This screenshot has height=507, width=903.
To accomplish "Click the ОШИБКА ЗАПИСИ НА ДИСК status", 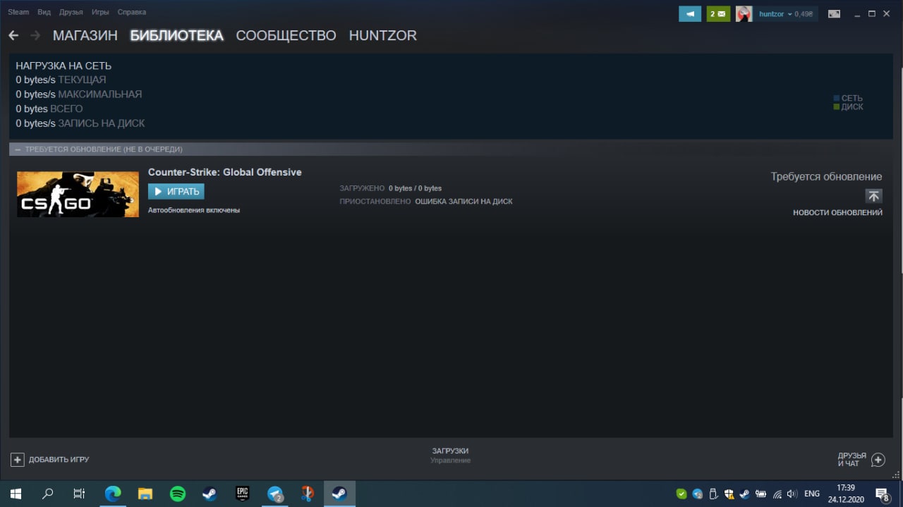I will pyautogui.click(x=463, y=202).
